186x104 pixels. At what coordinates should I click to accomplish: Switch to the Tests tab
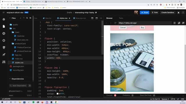[x=121, y=18]
